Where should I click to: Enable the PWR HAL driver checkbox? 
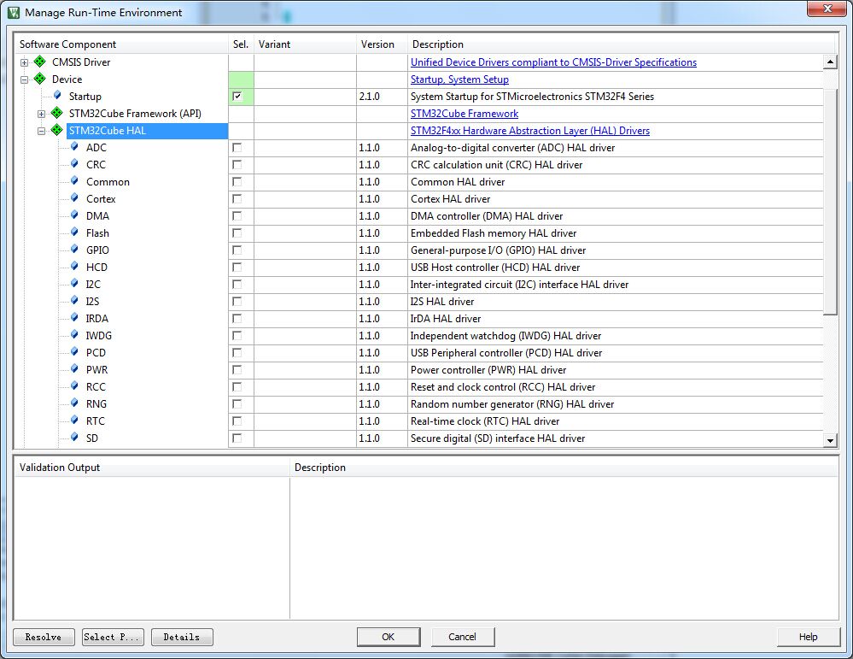(237, 370)
